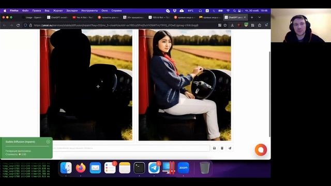Click the speaker webcam video thumbnail
Screen dimensions: 331x186
click(x=301, y=25)
